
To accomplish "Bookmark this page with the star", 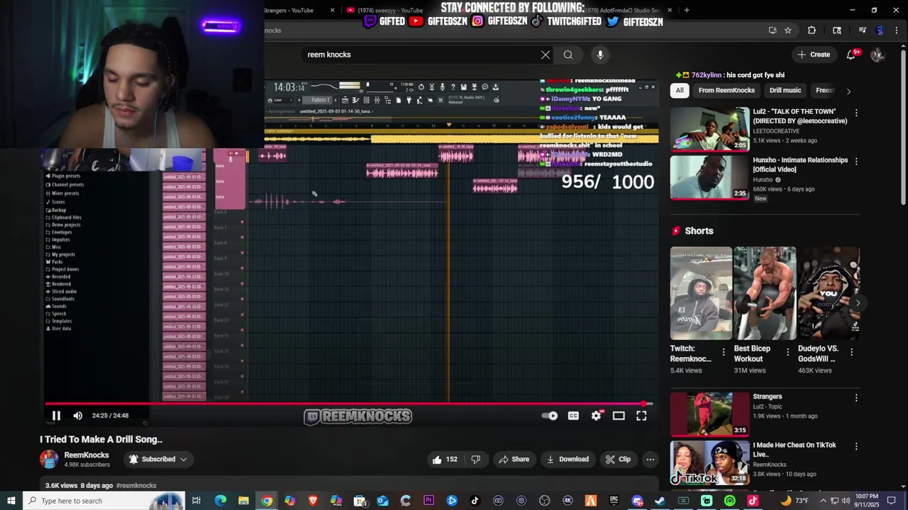I will coord(787,30).
